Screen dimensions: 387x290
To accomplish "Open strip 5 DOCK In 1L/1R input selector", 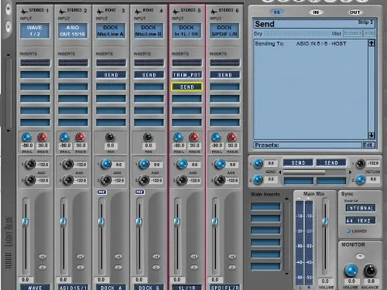I will point(187,31).
